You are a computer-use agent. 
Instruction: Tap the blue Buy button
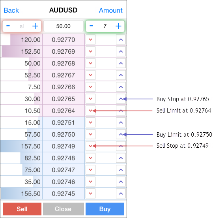105,209
